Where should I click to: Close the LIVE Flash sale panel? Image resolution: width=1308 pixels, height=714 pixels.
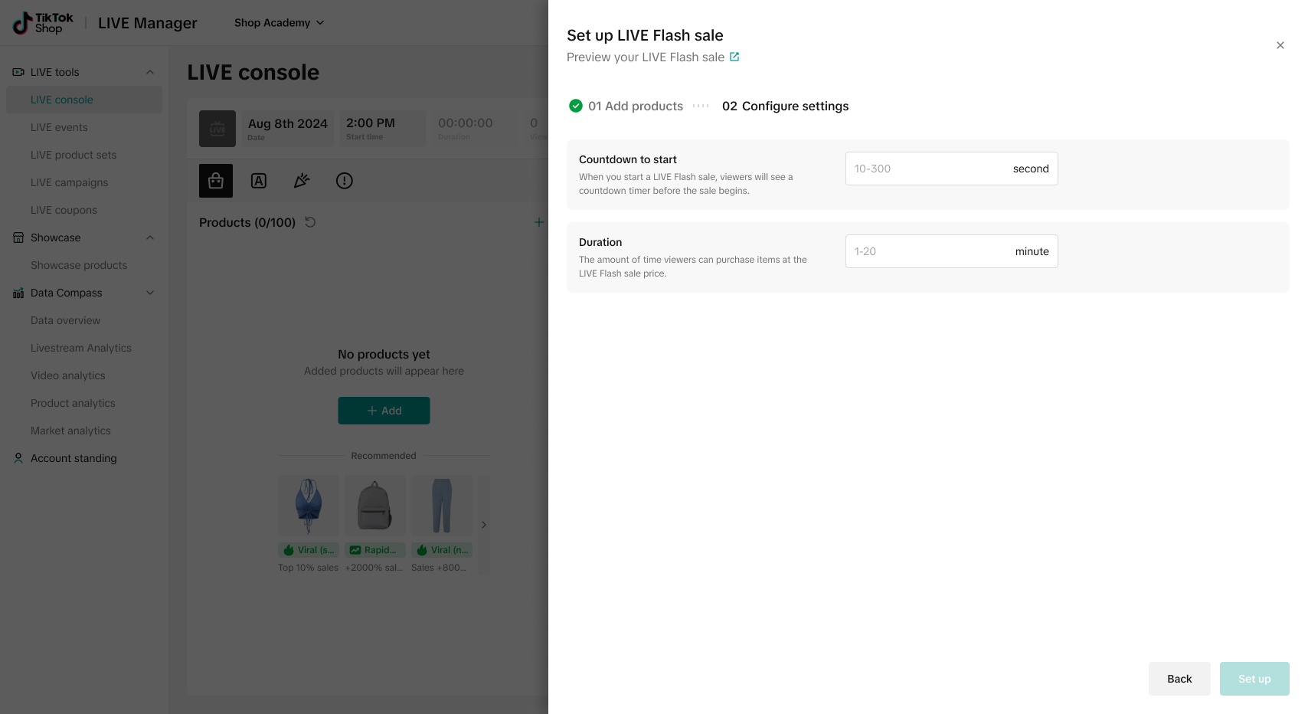(x=1280, y=45)
